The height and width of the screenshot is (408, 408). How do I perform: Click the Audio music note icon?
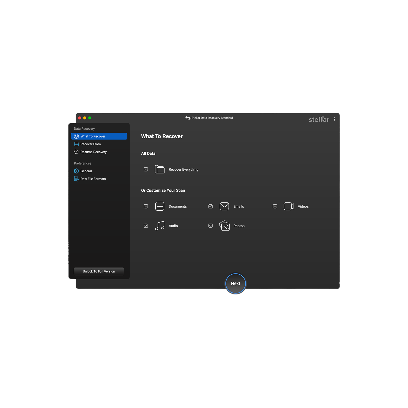click(160, 225)
